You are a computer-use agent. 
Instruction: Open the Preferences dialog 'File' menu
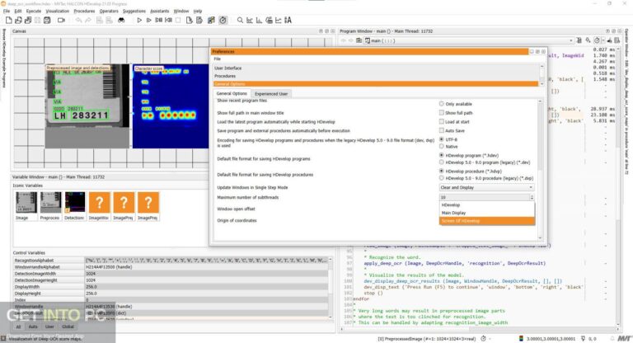pyautogui.click(x=218, y=59)
